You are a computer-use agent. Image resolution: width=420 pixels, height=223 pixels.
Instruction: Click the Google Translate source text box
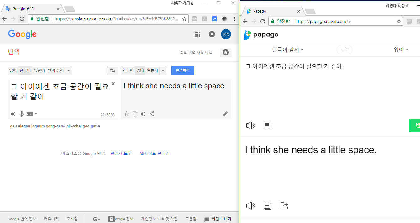(63, 99)
